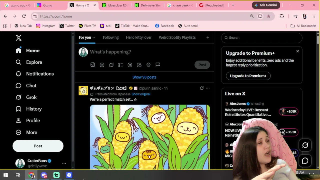Viewport: 320px width, 180px height.
Task: Open account menu dots beside CraterBuns
Action: 64,163
